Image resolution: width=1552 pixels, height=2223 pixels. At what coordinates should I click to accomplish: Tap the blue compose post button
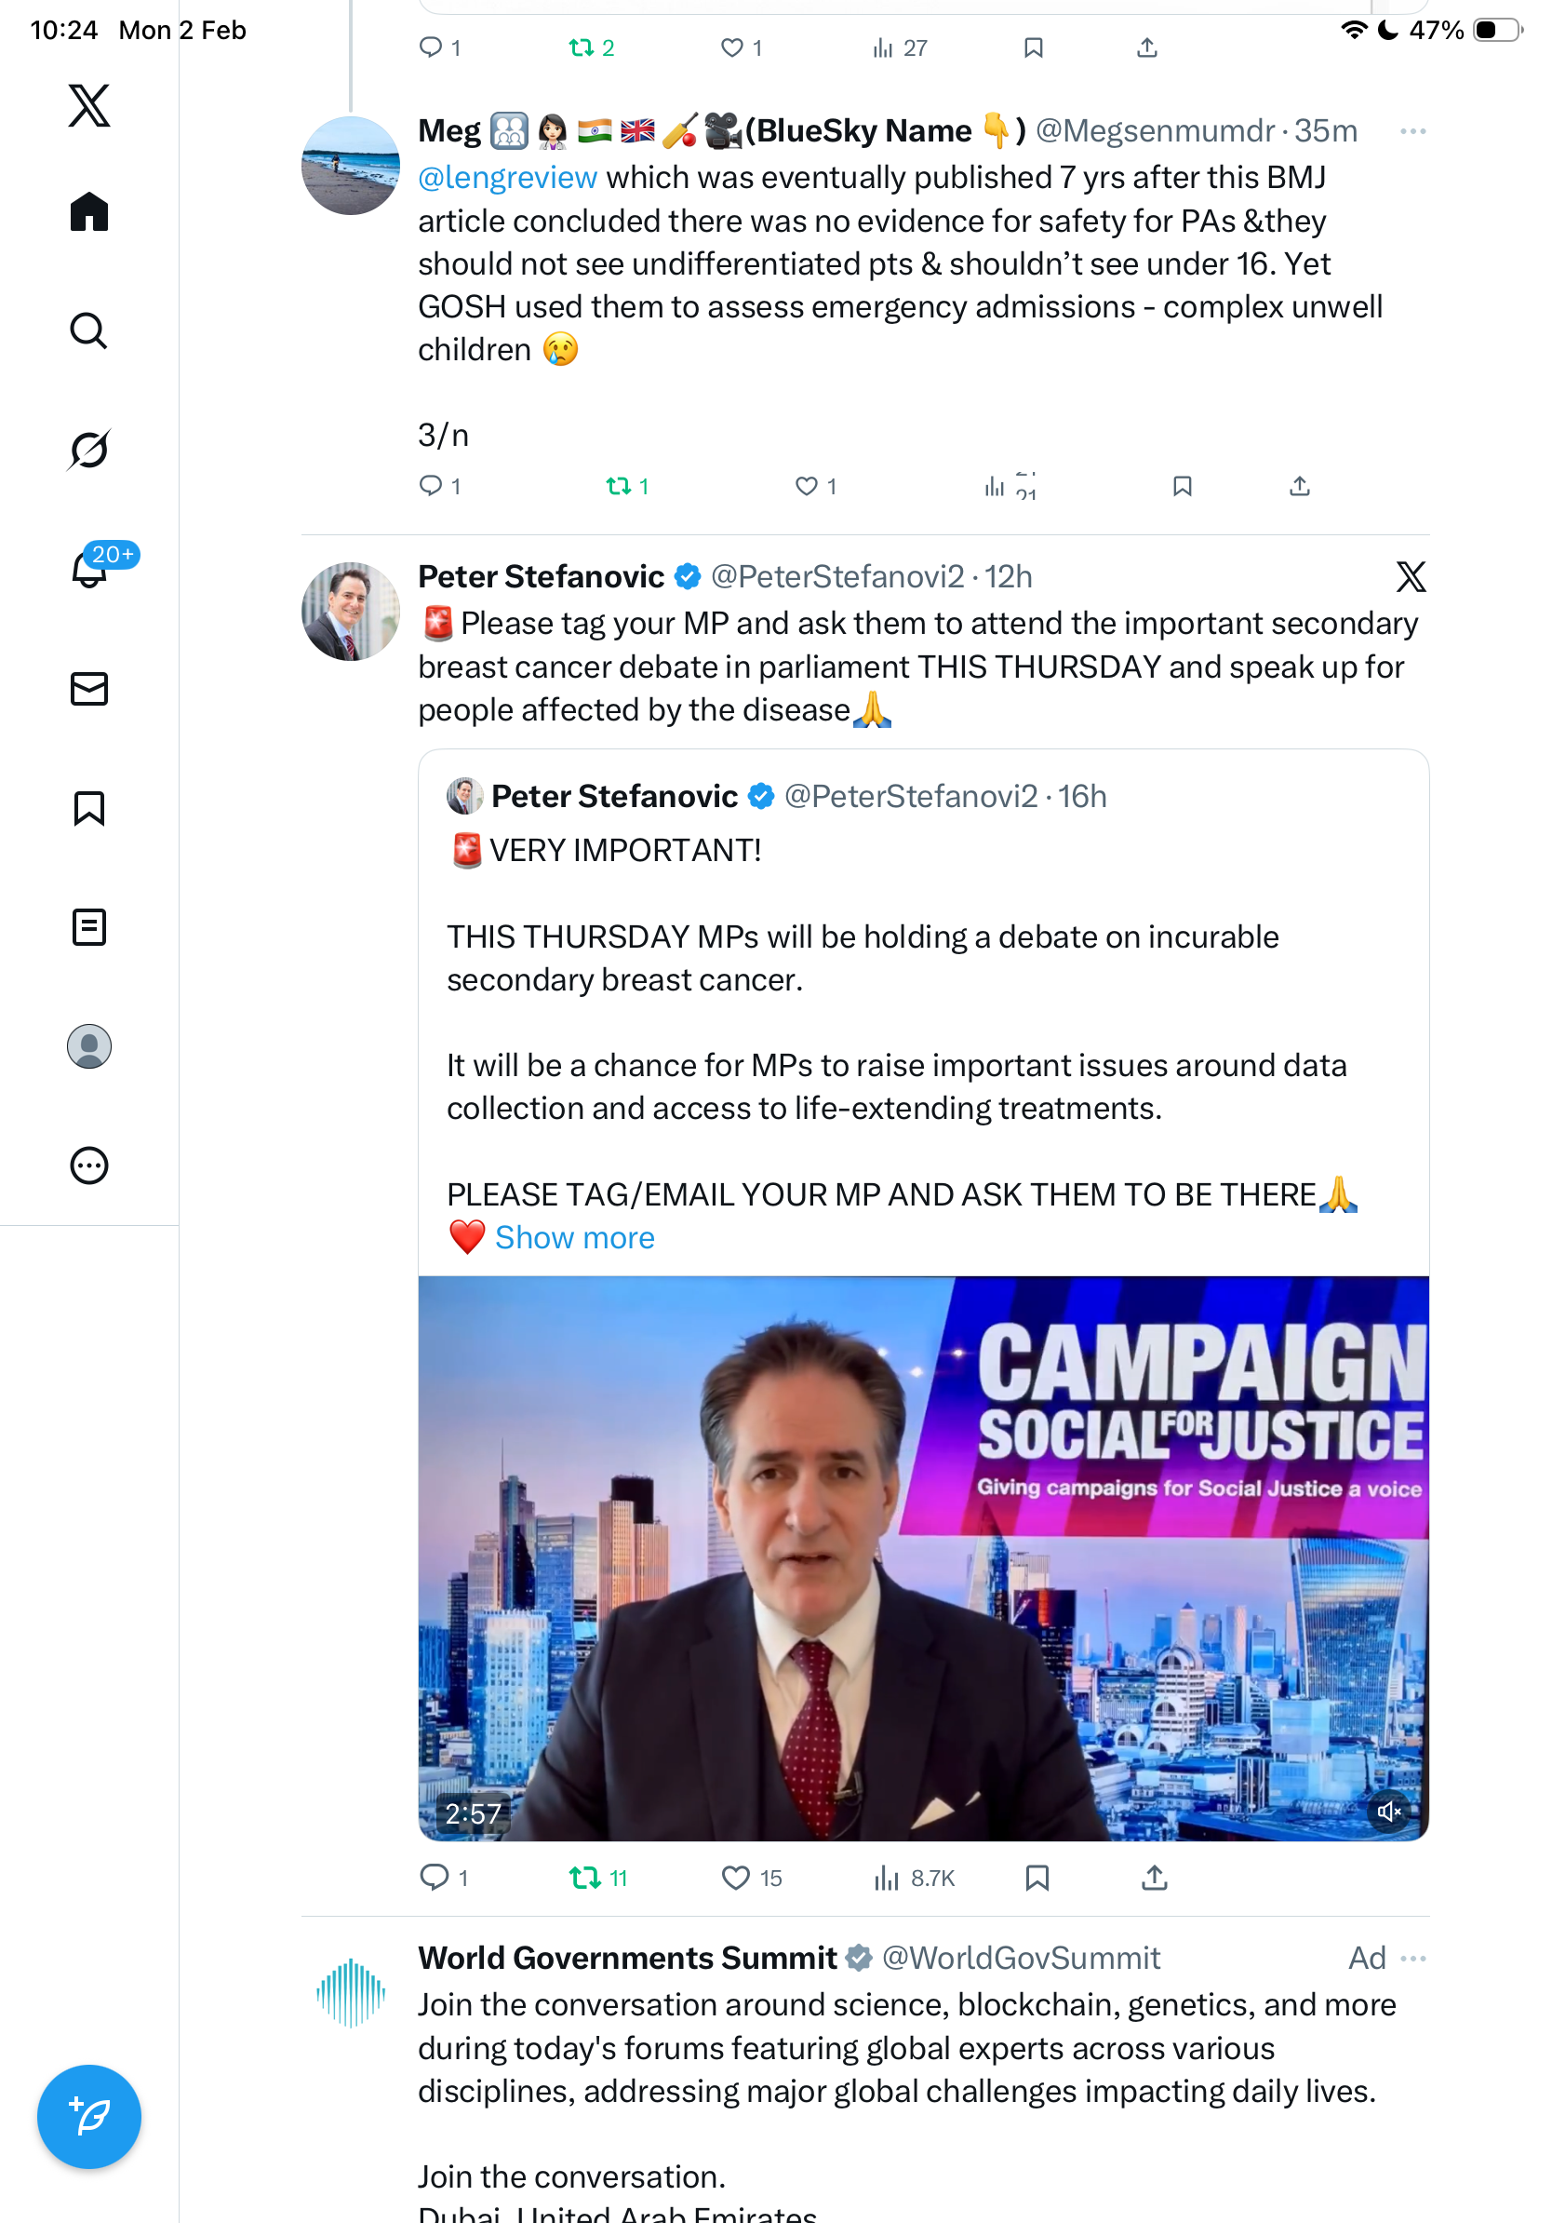pyautogui.click(x=89, y=2116)
